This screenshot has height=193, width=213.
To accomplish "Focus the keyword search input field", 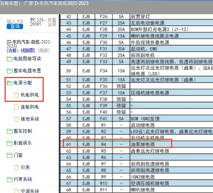I will pyautogui.click(x=15, y=21).
